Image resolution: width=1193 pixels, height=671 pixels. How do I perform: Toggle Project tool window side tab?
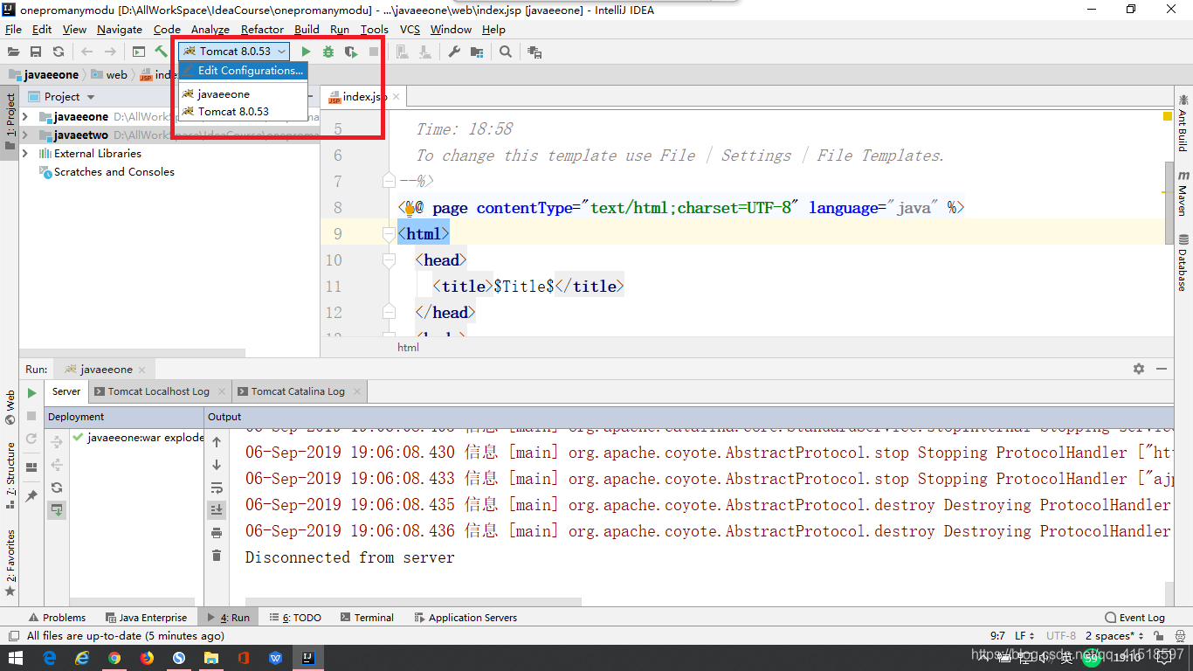10,121
